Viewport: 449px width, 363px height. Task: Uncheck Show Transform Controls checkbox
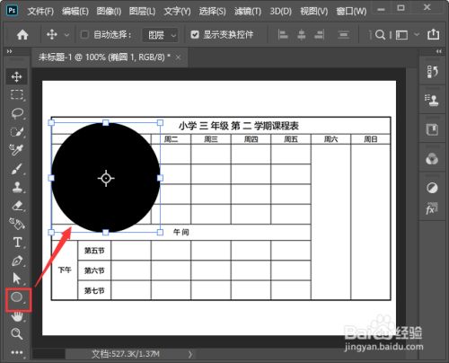click(195, 35)
